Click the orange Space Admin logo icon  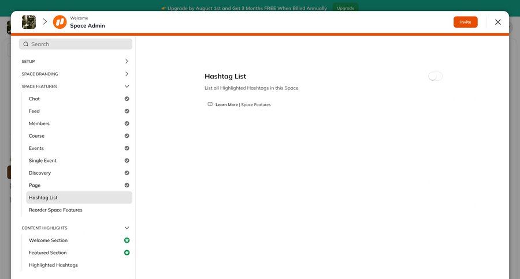(x=60, y=22)
